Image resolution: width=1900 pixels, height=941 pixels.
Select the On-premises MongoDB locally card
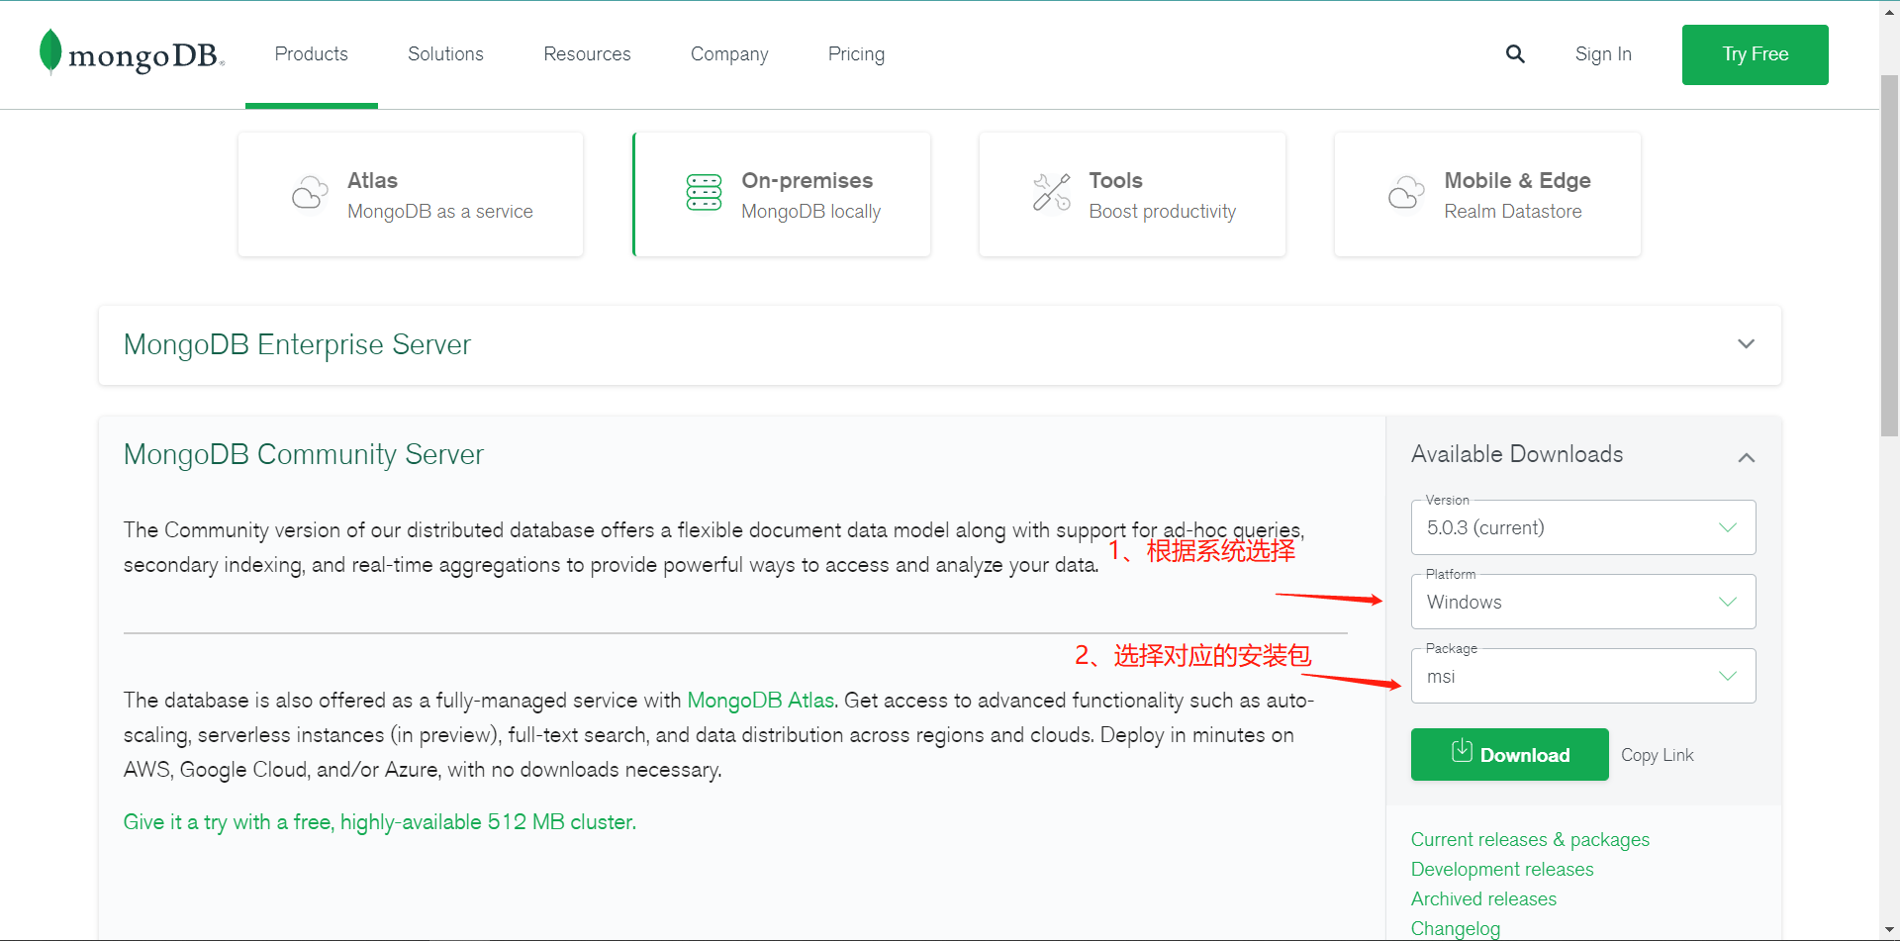click(x=782, y=194)
